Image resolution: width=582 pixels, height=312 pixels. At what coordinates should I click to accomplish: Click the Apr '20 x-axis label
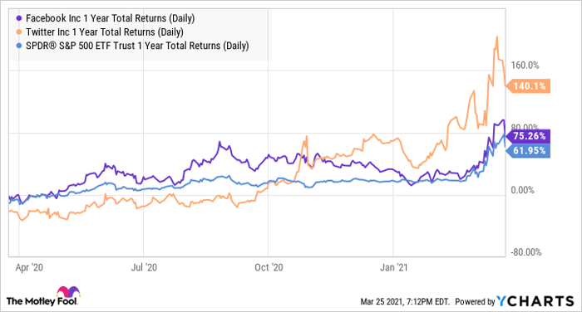(29, 267)
